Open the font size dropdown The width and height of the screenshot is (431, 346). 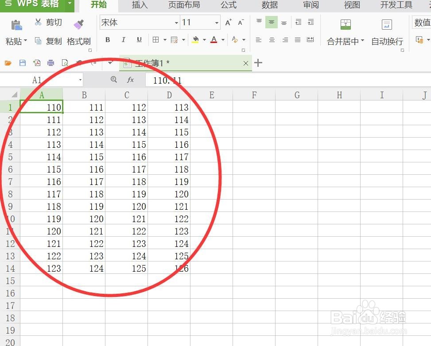[x=217, y=23]
